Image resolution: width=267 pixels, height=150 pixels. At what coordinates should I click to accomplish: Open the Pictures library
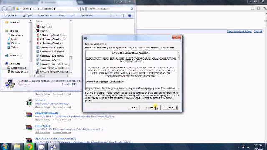tap(15, 43)
